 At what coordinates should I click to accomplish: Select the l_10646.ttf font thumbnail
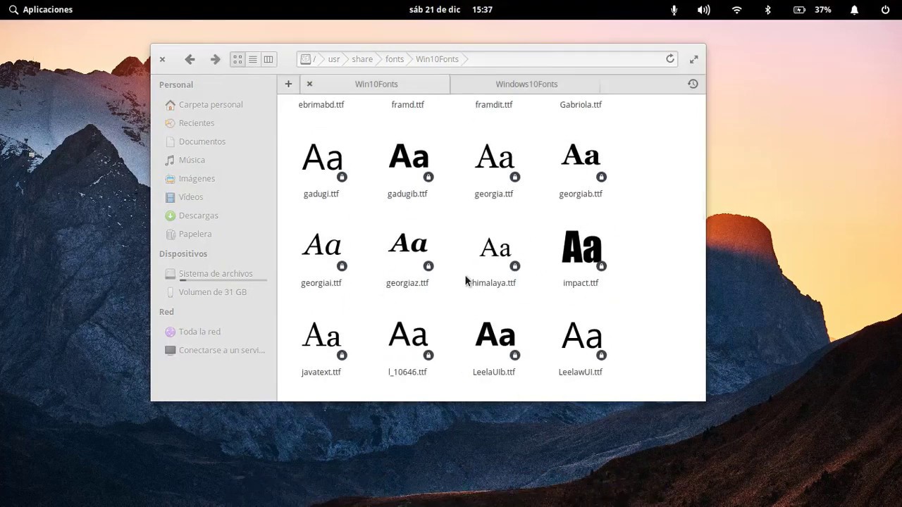409,337
